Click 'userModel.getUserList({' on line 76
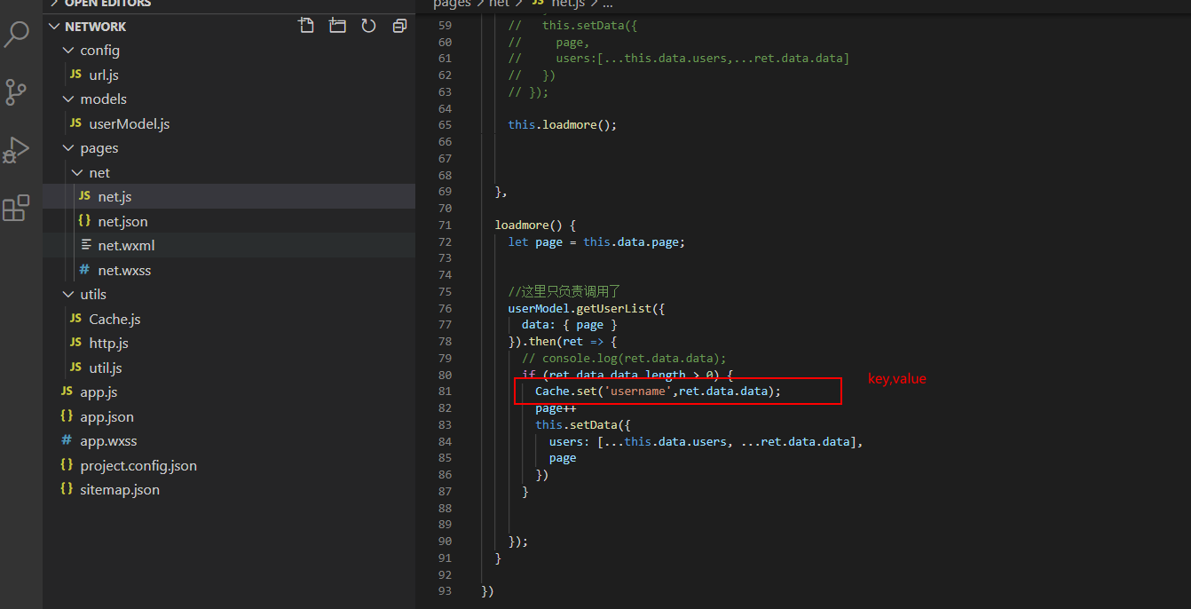The width and height of the screenshot is (1191, 609). [587, 309]
